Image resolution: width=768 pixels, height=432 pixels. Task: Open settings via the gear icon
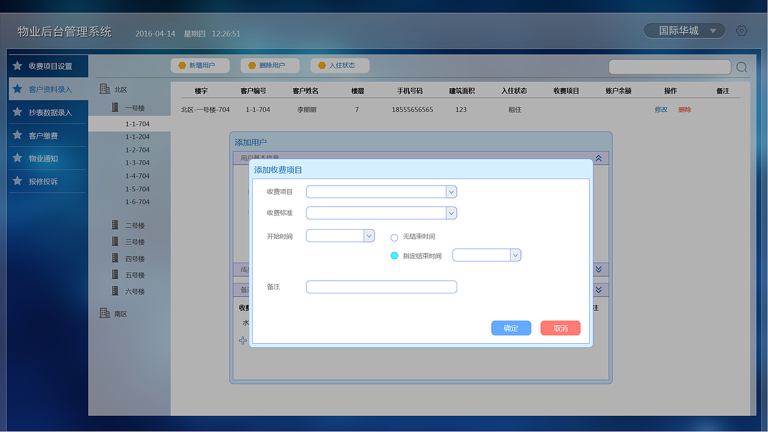pos(742,30)
